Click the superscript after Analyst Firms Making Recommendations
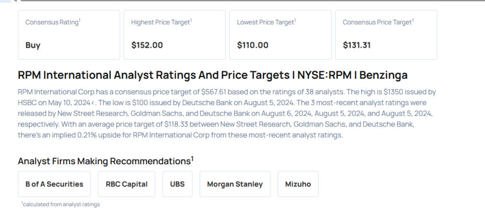This screenshot has width=485, height=213. [x=192, y=158]
